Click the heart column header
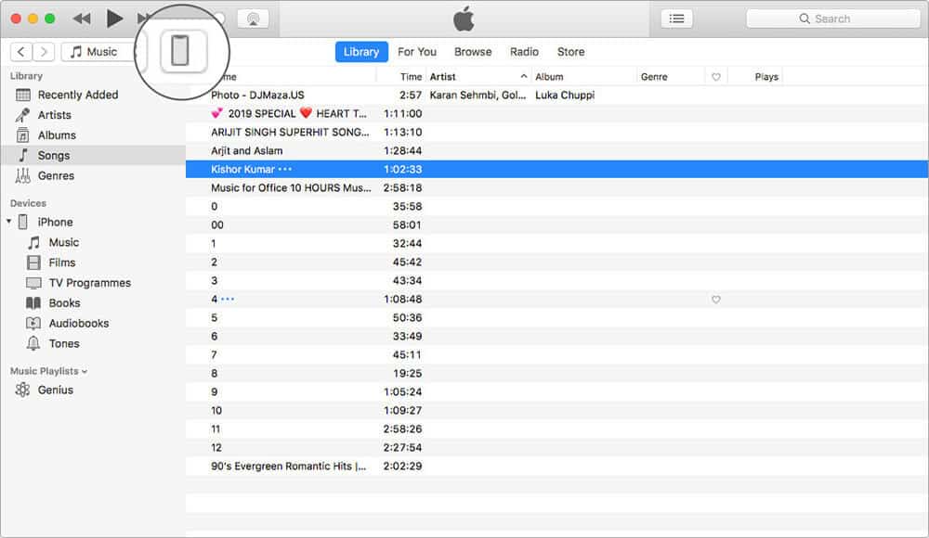929x538 pixels. click(x=715, y=77)
